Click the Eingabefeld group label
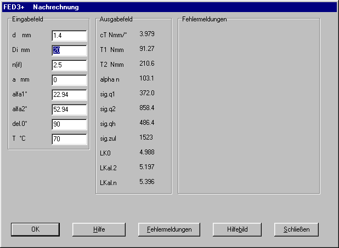Viewport: 339px width, 248px height. point(27,19)
